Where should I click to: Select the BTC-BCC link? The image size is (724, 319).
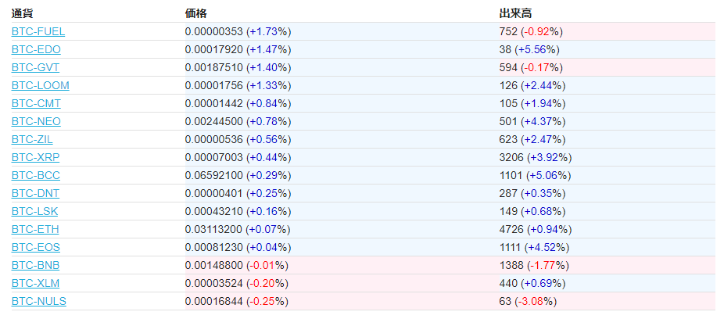click(x=35, y=175)
